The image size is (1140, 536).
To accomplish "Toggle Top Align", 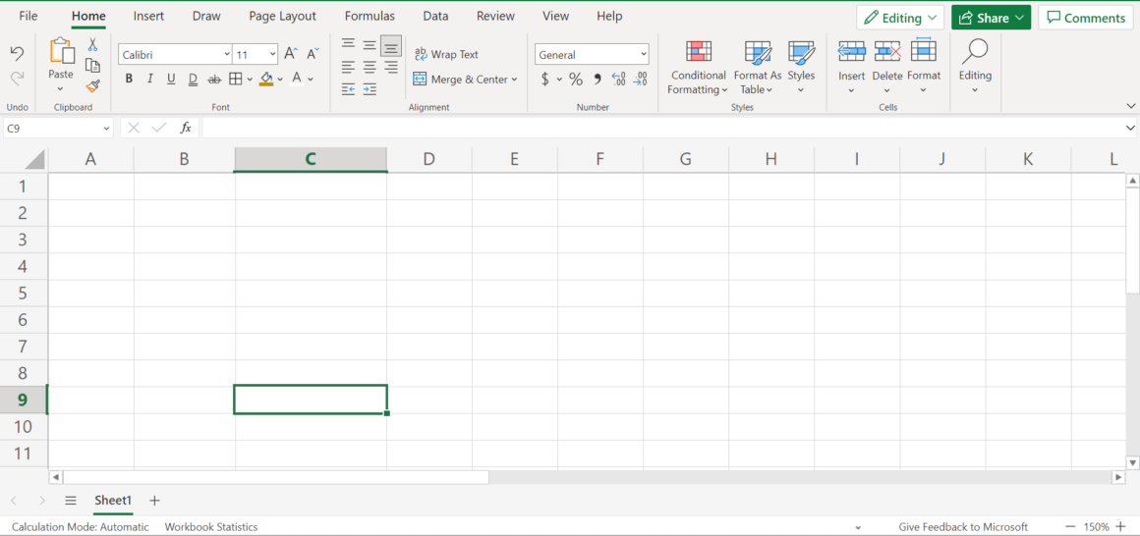I will 348,45.
